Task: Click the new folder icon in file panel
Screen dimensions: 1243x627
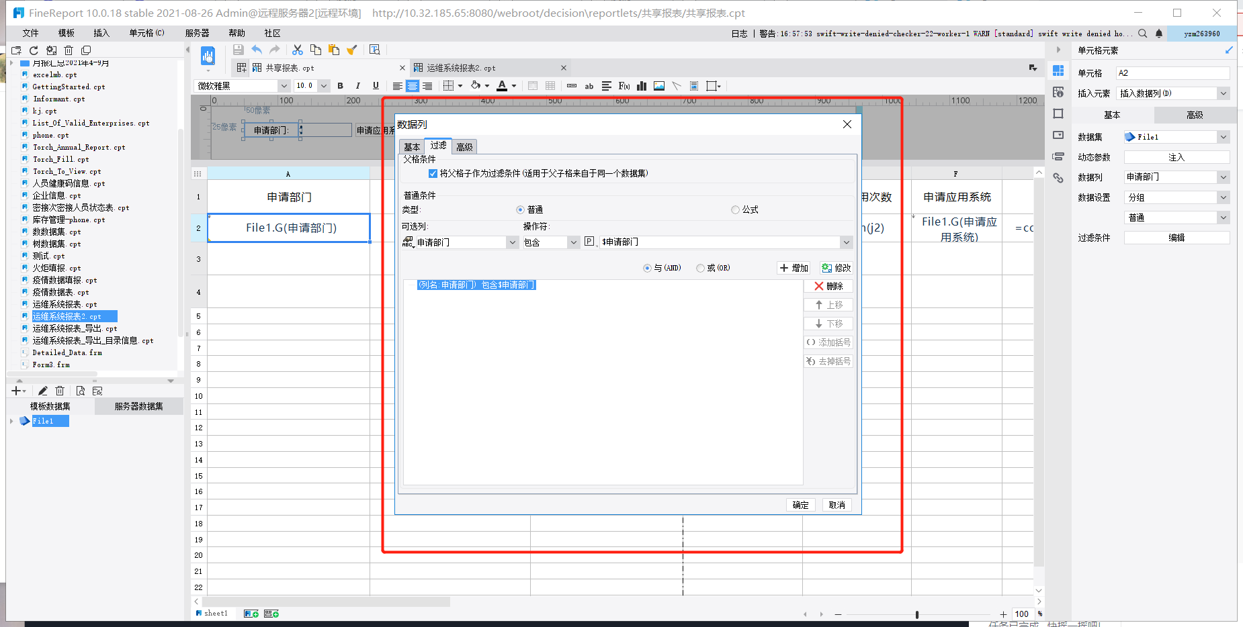Action: 16,50
